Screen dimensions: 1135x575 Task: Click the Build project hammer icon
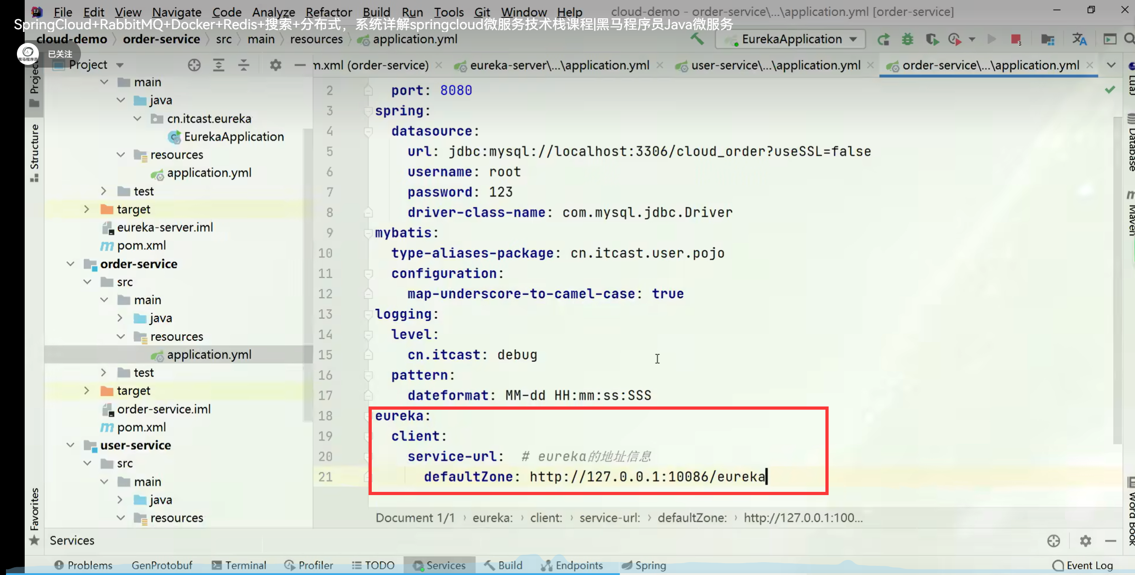tap(697, 39)
